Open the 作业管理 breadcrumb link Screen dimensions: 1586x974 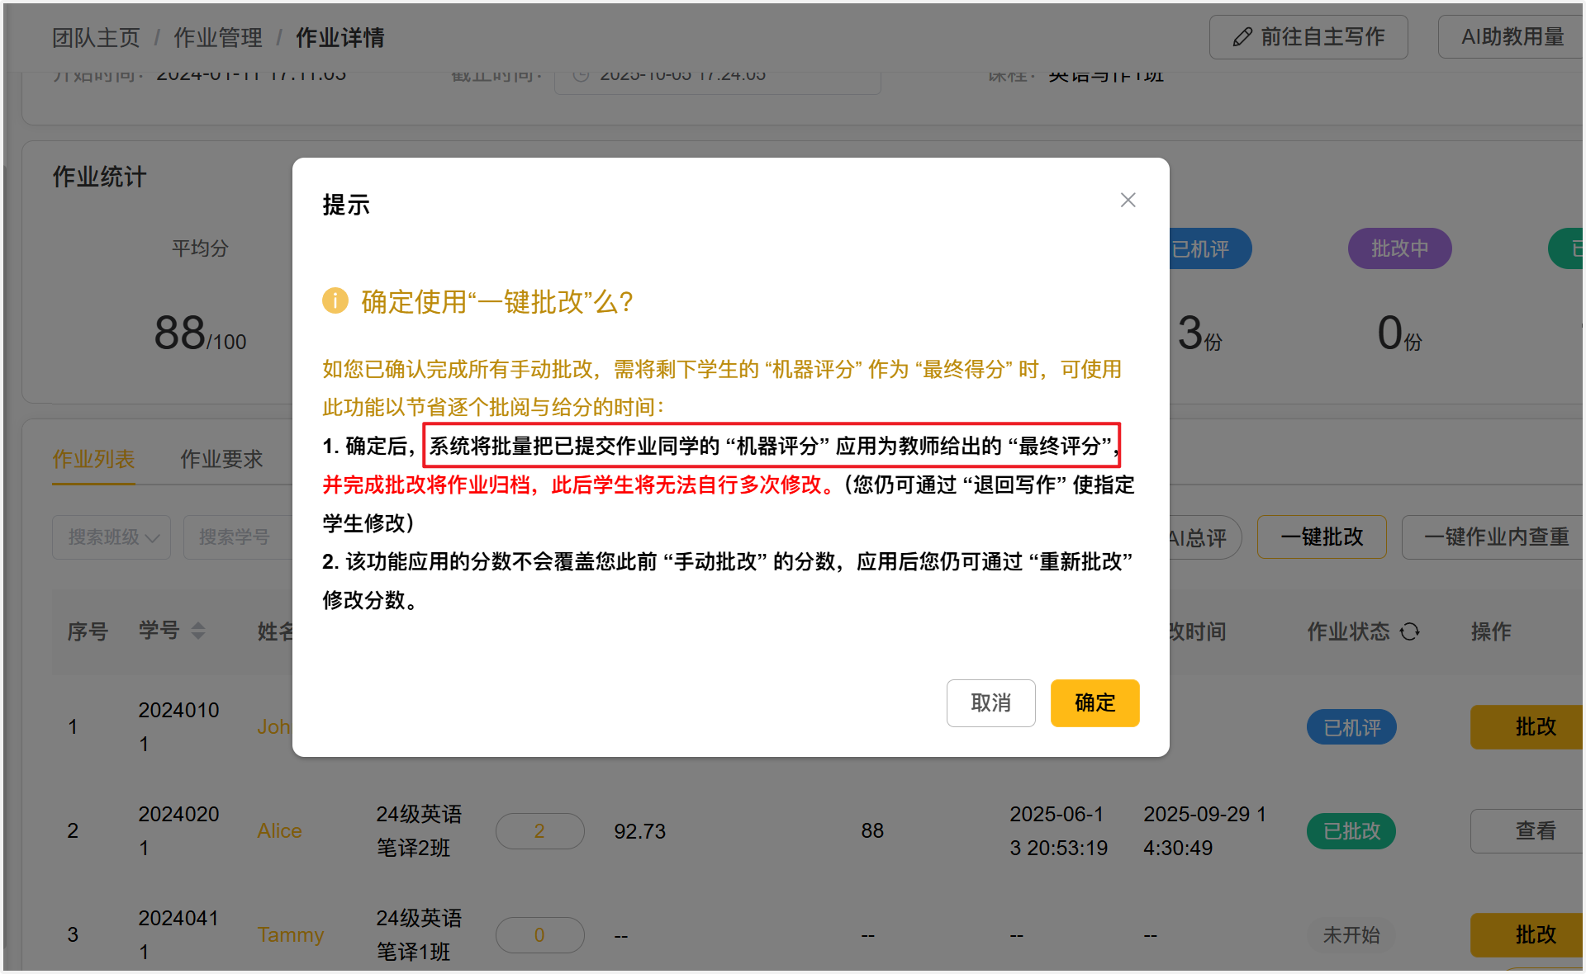click(217, 37)
